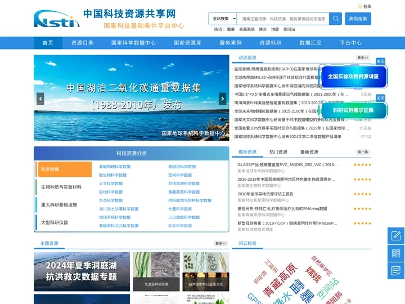The image size is (405, 304).
Task: Click hot keyword 雷暴
Action: click(x=231, y=29)
